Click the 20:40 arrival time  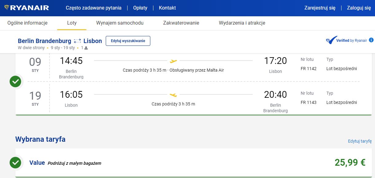pos(275,94)
